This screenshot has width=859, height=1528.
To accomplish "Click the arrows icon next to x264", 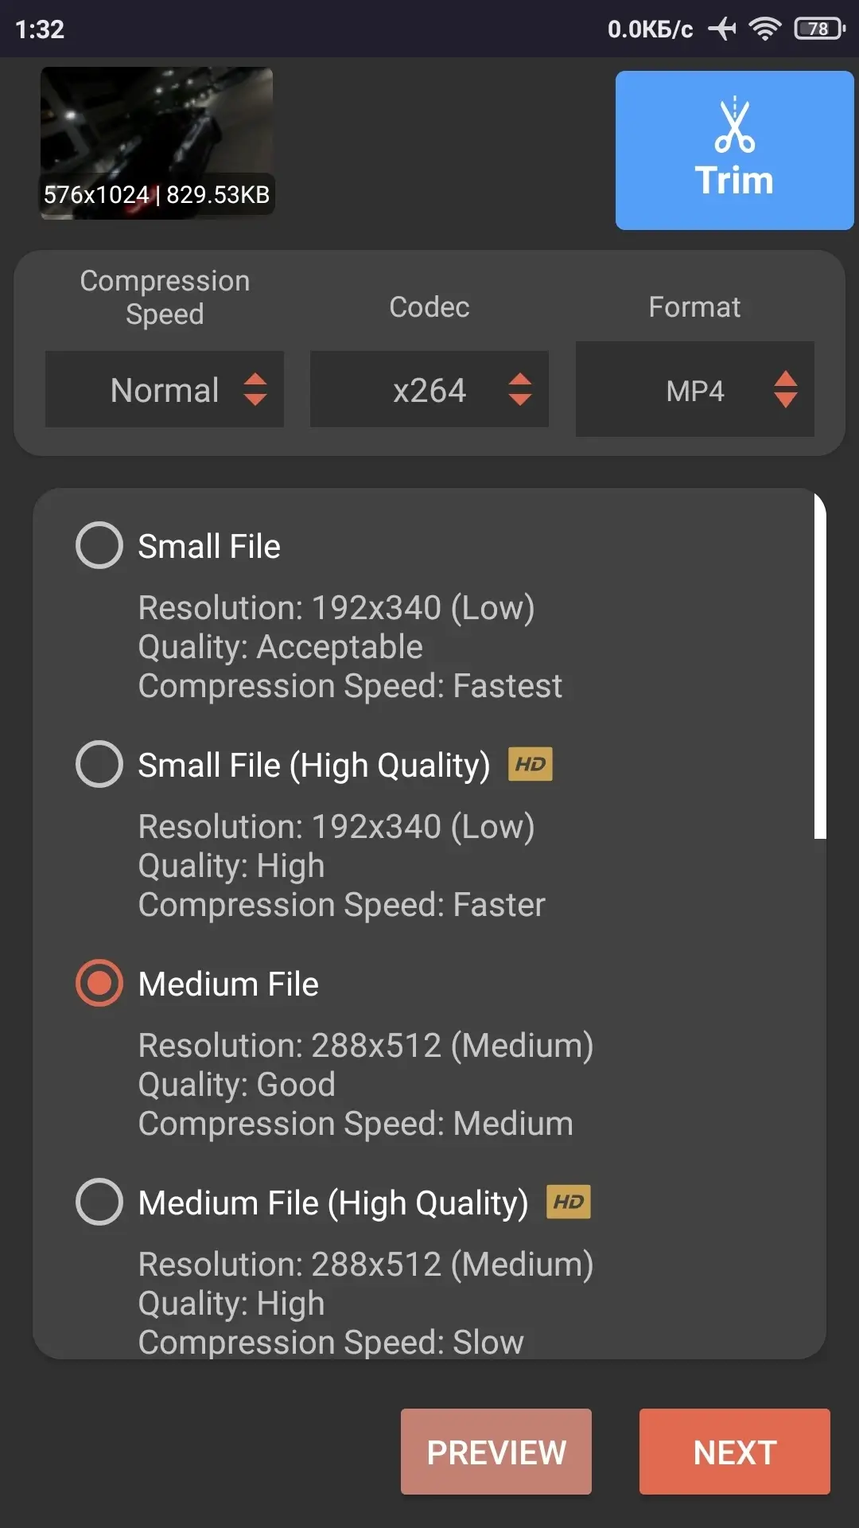I will (x=520, y=389).
